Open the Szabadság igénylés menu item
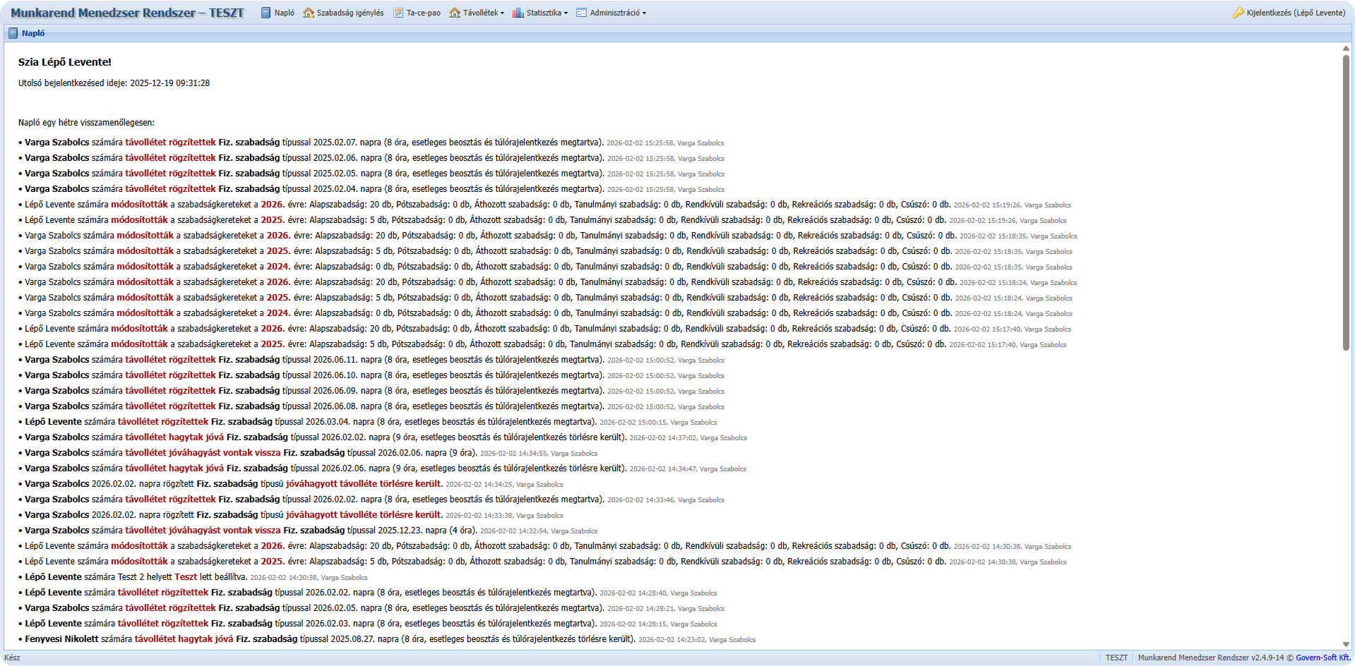 (350, 13)
